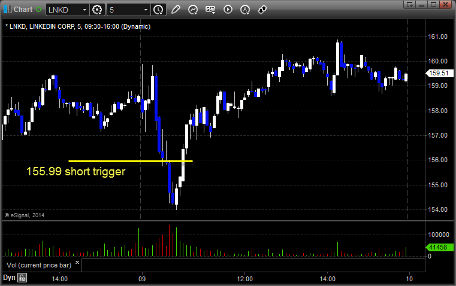Click the green 41458 volume tag
456x286 pixels.
click(x=439, y=247)
